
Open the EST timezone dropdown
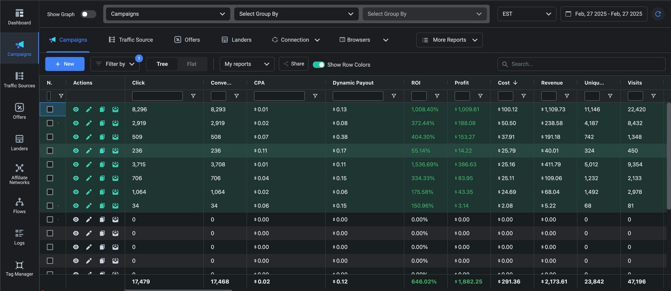click(527, 14)
